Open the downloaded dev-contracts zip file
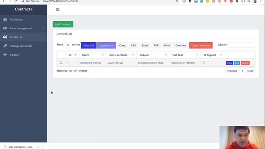Image resolution: width=265 pixels, height=149 pixels. point(20,147)
